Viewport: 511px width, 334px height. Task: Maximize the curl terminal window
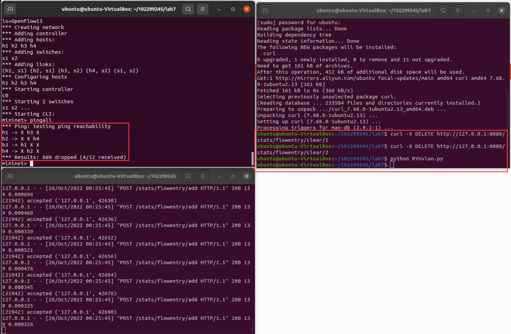[x=488, y=10]
